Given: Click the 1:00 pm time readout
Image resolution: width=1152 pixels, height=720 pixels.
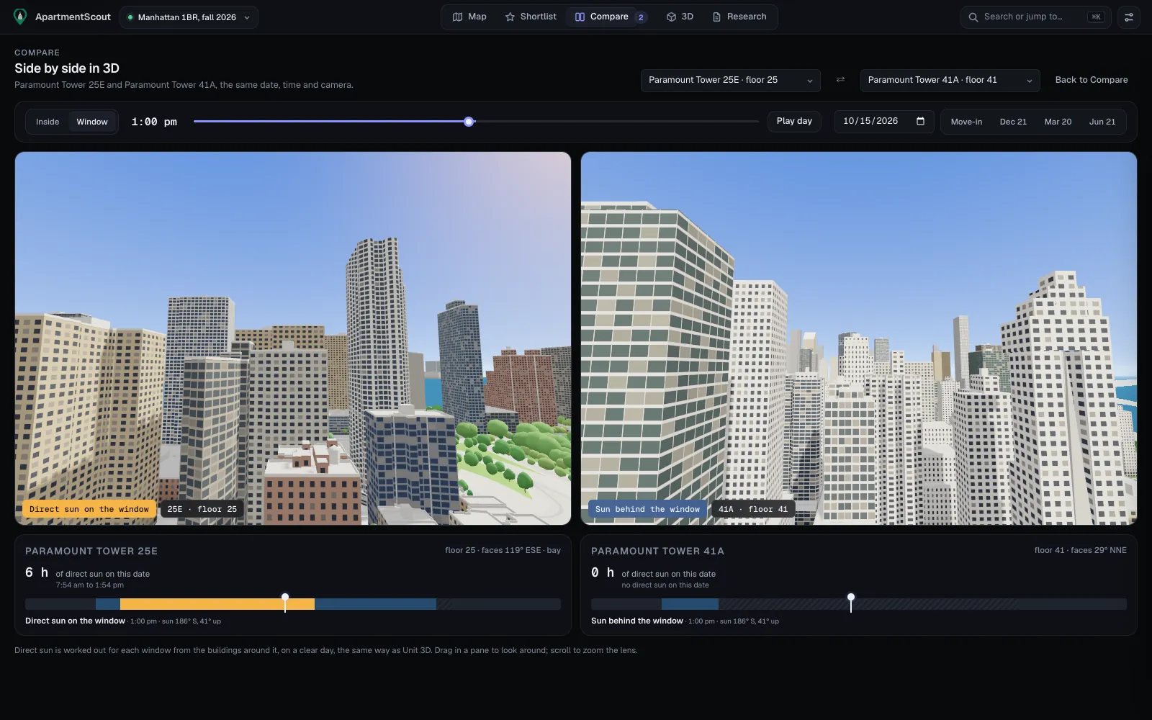Looking at the screenshot, I should [154, 122].
